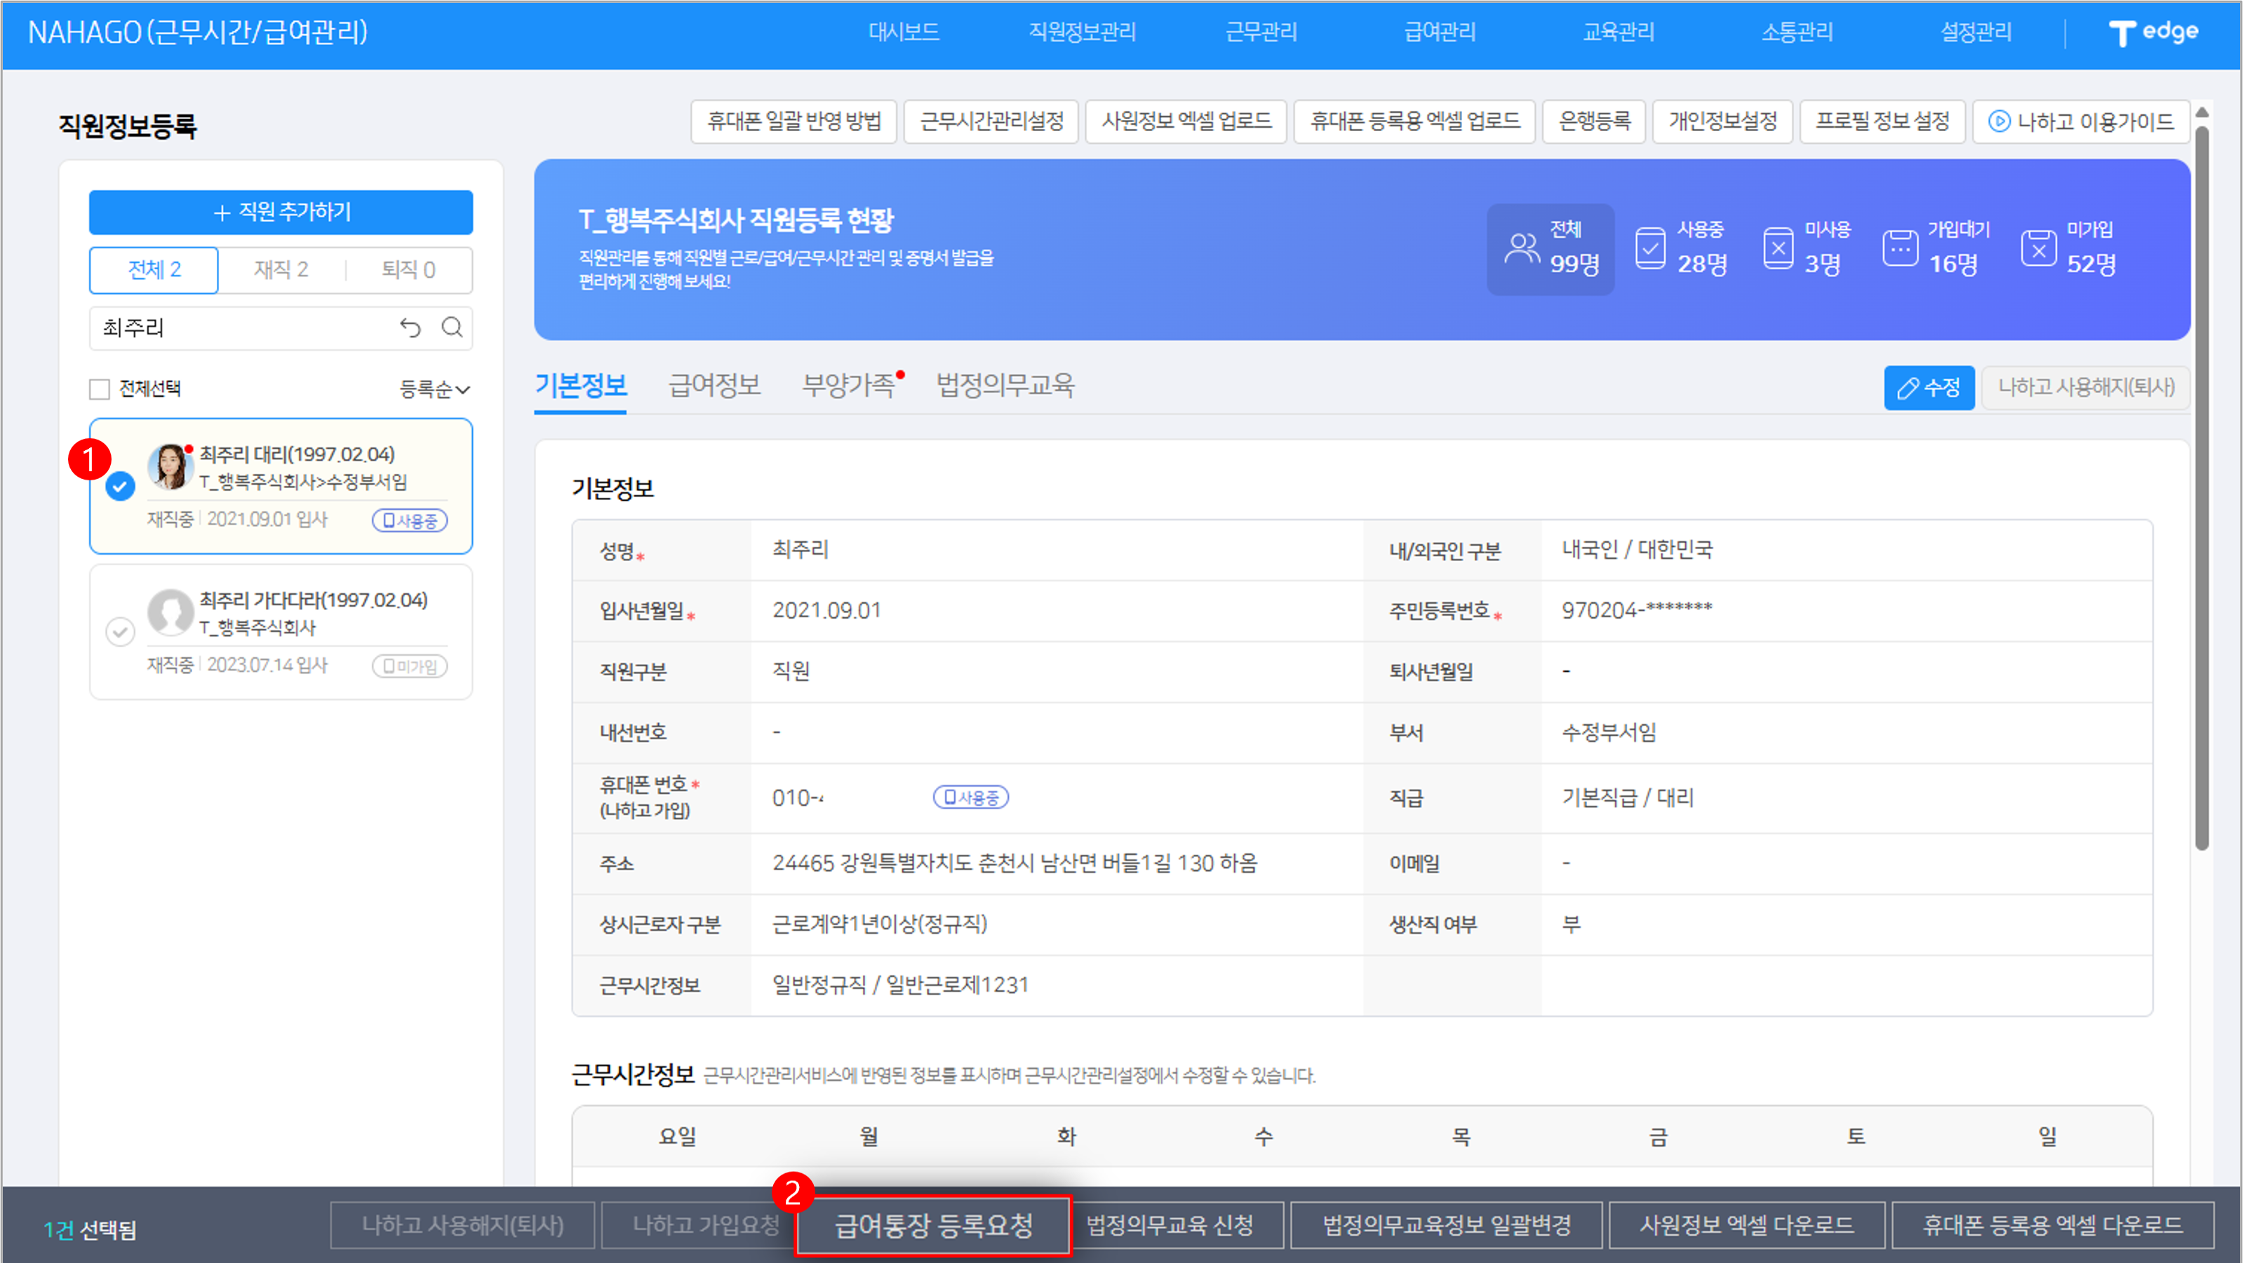
Task: Click the play icon in 나하고 이용가이드
Action: pos(2000,121)
